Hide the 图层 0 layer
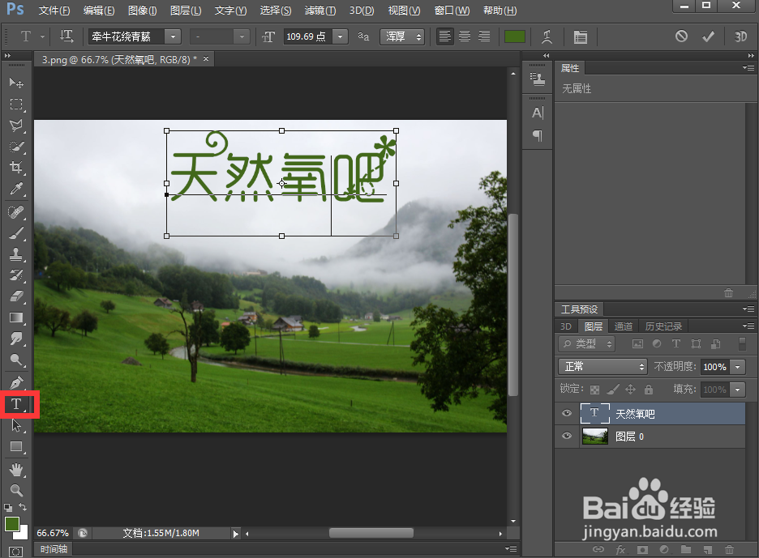Viewport: 759px width, 558px height. pos(566,437)
